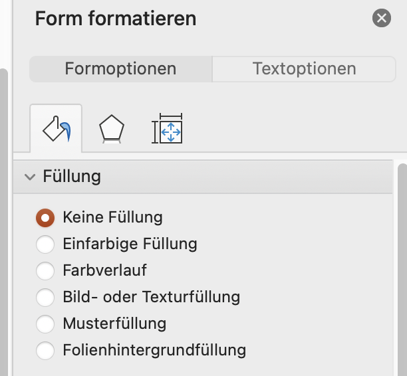Switch to the Textoptionen tab

(x=304, y=69)
